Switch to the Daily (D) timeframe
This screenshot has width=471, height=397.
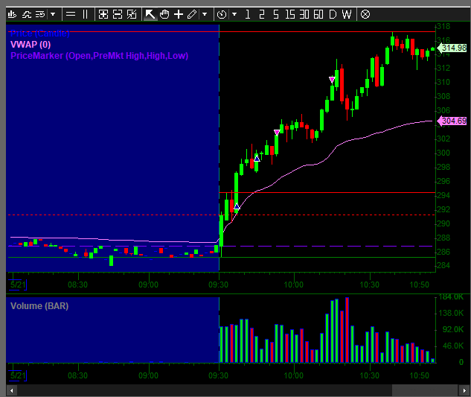click(333, 14)
